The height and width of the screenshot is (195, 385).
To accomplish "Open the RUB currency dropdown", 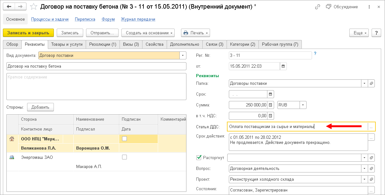I will [303, 105].
